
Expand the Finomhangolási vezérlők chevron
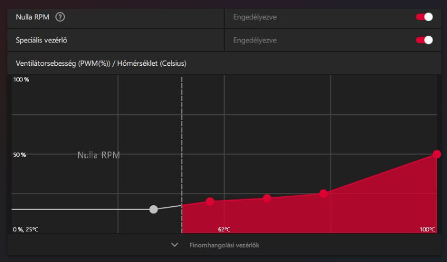(174, 245)
